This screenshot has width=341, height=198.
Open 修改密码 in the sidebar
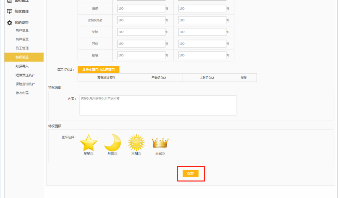pos(22,93)
